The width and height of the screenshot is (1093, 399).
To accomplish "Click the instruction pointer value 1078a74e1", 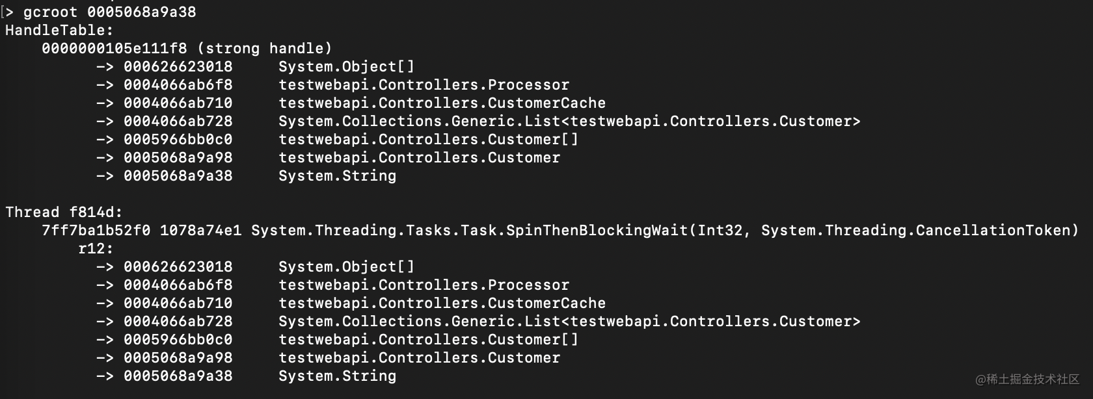I will point(200,231).
